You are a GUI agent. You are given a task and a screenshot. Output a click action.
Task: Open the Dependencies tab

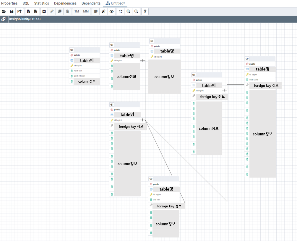pyautogui.click(x=65, y=3)
